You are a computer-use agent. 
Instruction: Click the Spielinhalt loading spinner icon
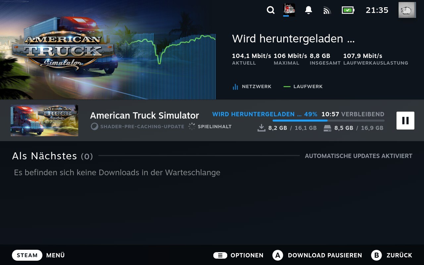click(191, 126)
